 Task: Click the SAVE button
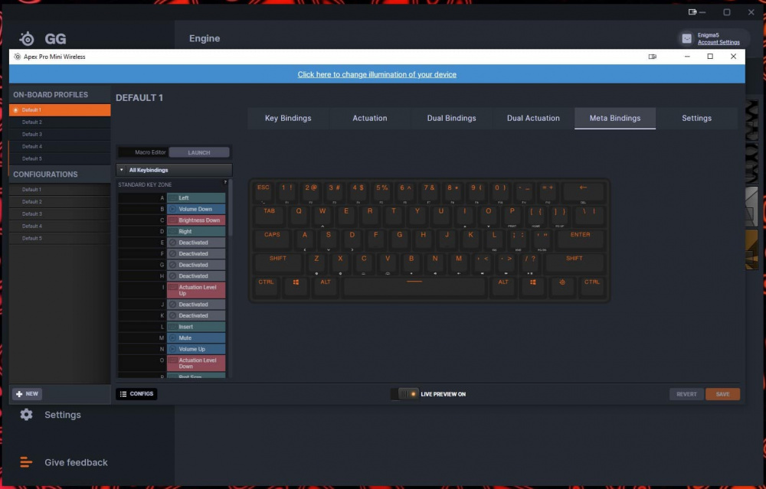click(x=722, y=394)
